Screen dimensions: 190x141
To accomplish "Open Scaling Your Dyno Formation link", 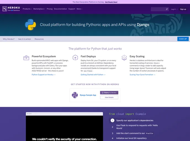I will pos(142,75).
